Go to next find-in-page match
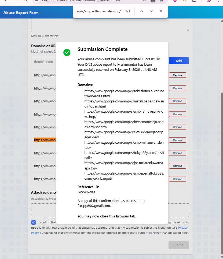This screenshot has height=259, width=223. tap(151, 11)
